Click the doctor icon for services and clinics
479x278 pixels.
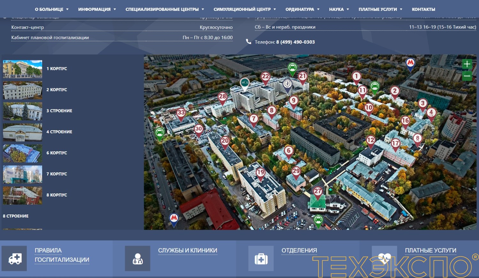138,258
